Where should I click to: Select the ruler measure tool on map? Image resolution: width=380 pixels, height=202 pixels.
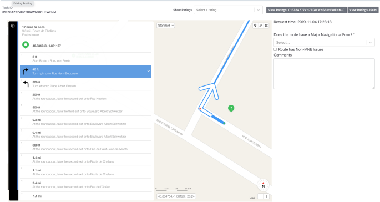pyautogui.click(x=261, y=26)
